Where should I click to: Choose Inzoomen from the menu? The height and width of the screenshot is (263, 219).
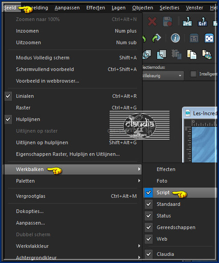(73, 31)
